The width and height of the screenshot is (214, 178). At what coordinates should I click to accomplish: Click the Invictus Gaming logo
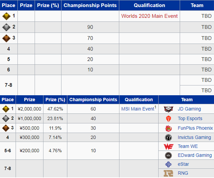pyautogui.click(x=169, y=137)
